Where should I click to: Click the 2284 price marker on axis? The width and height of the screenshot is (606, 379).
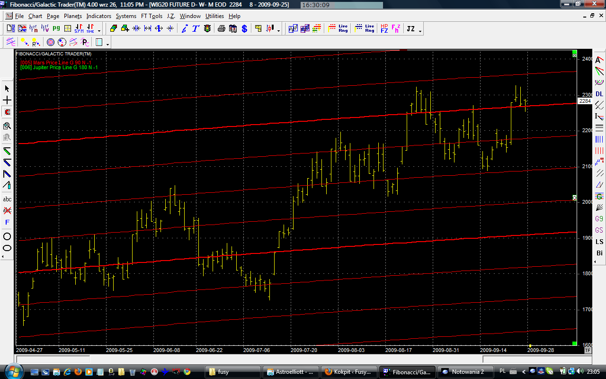pyautogui.click(x=585, y=101)
